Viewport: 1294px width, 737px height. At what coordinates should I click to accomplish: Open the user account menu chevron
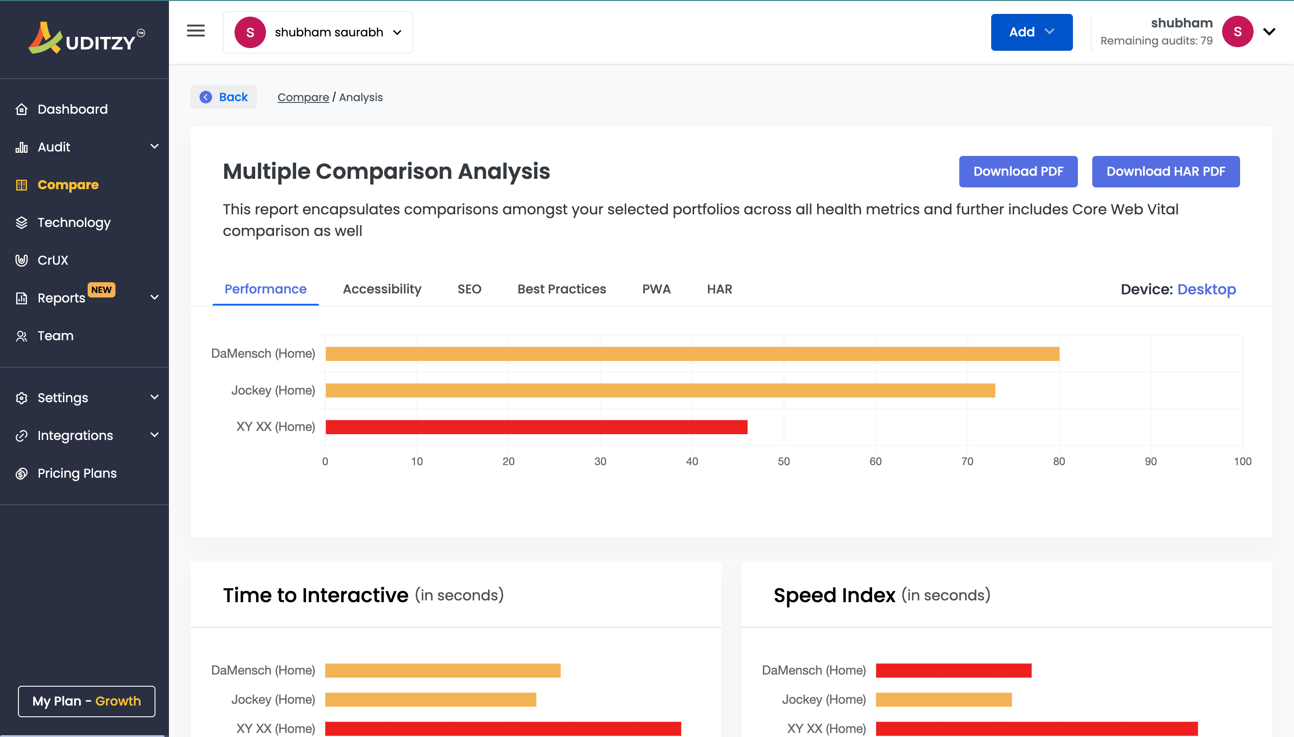(1269, 31)
